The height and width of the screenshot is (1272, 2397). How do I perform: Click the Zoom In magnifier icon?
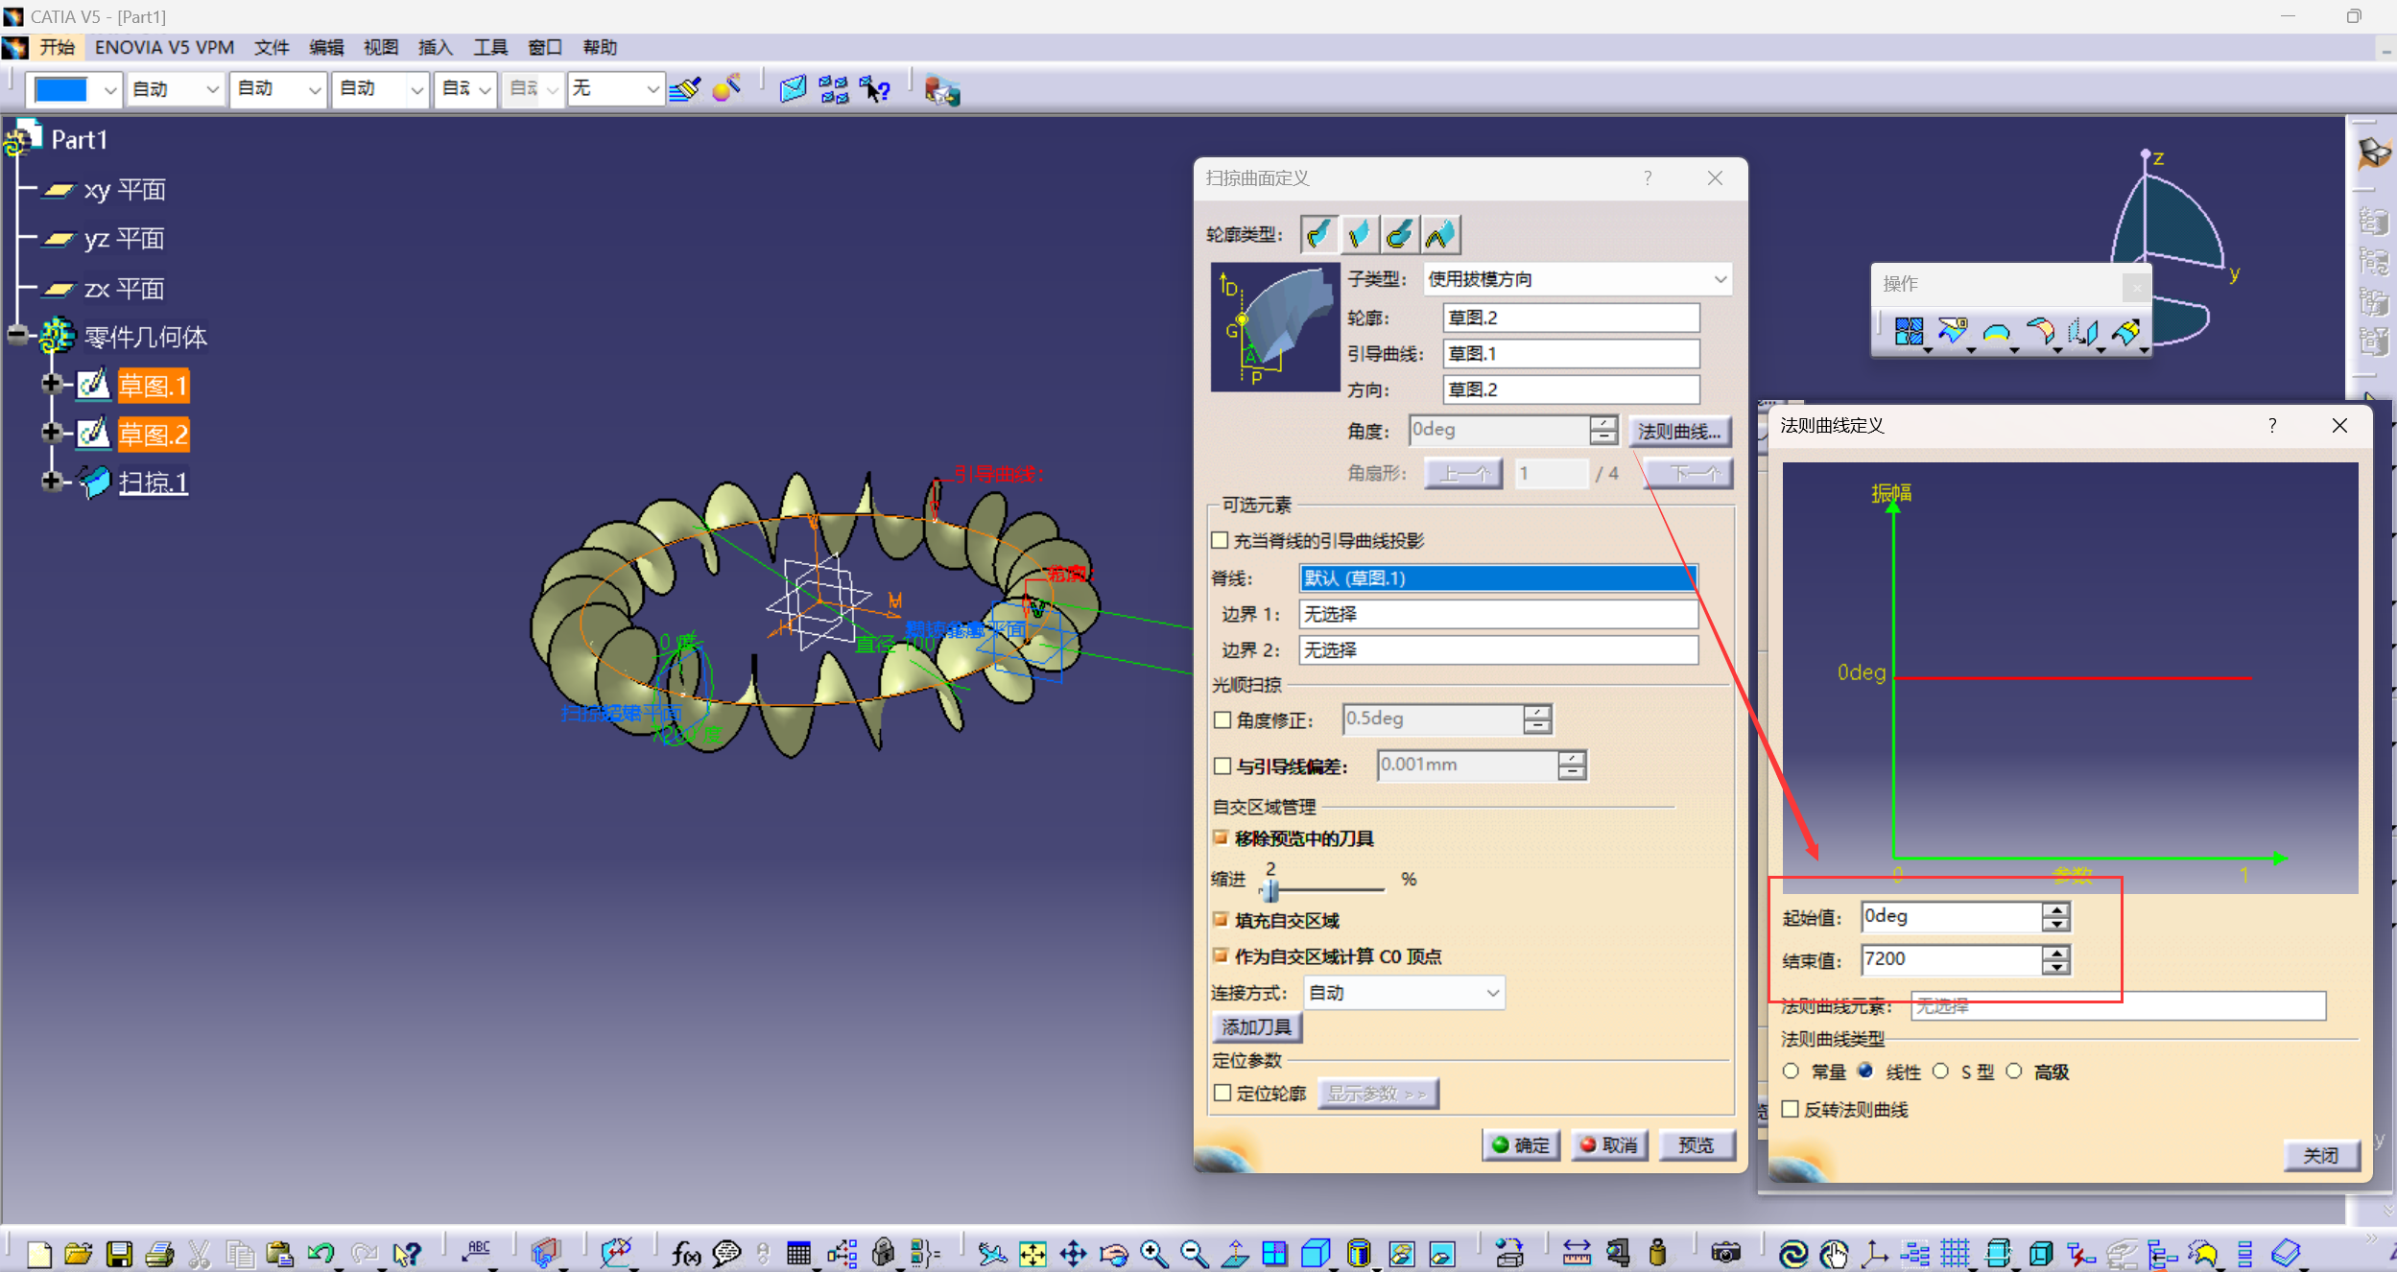[1153, 1254]
